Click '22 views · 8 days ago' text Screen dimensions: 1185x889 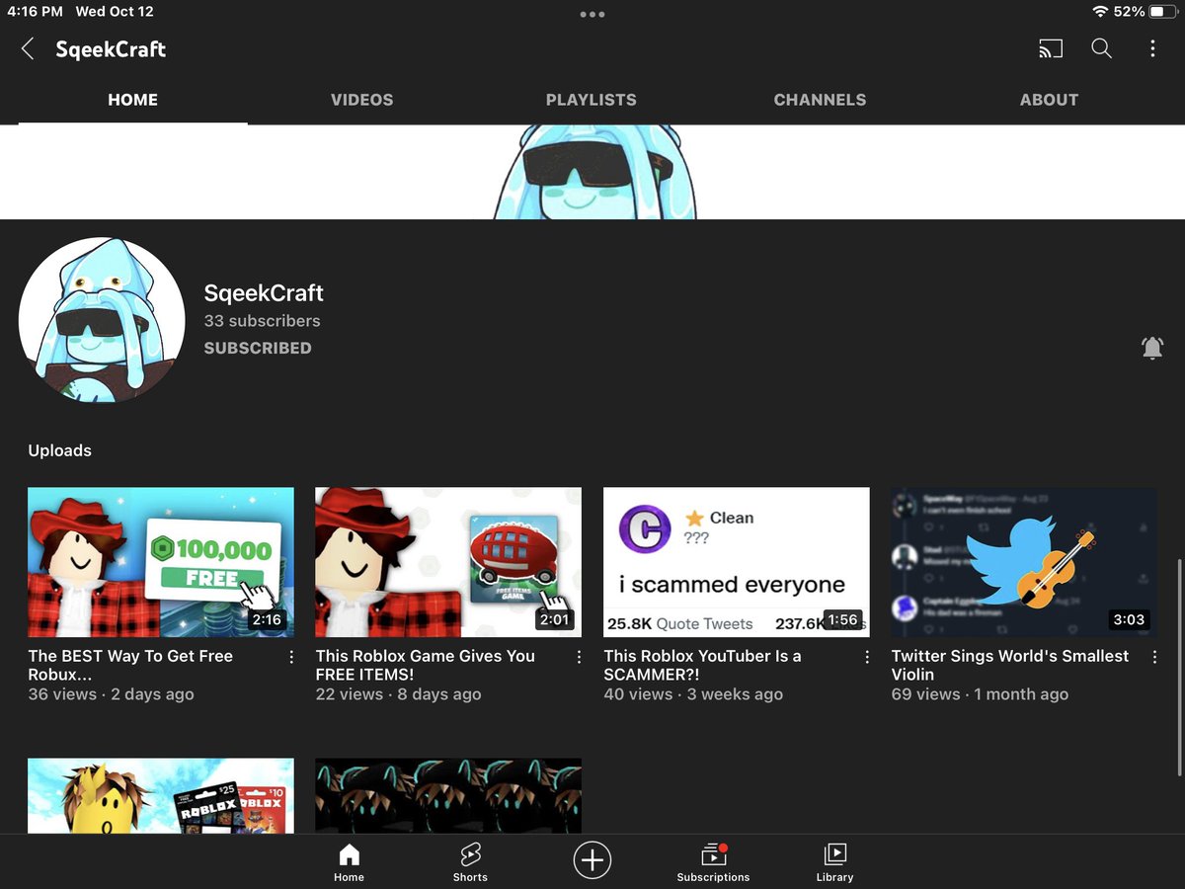click(x=398, y=694)
